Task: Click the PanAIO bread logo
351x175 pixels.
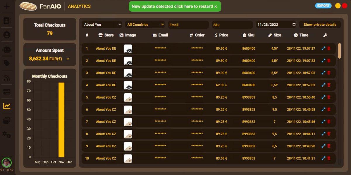Action: point(28,6)
